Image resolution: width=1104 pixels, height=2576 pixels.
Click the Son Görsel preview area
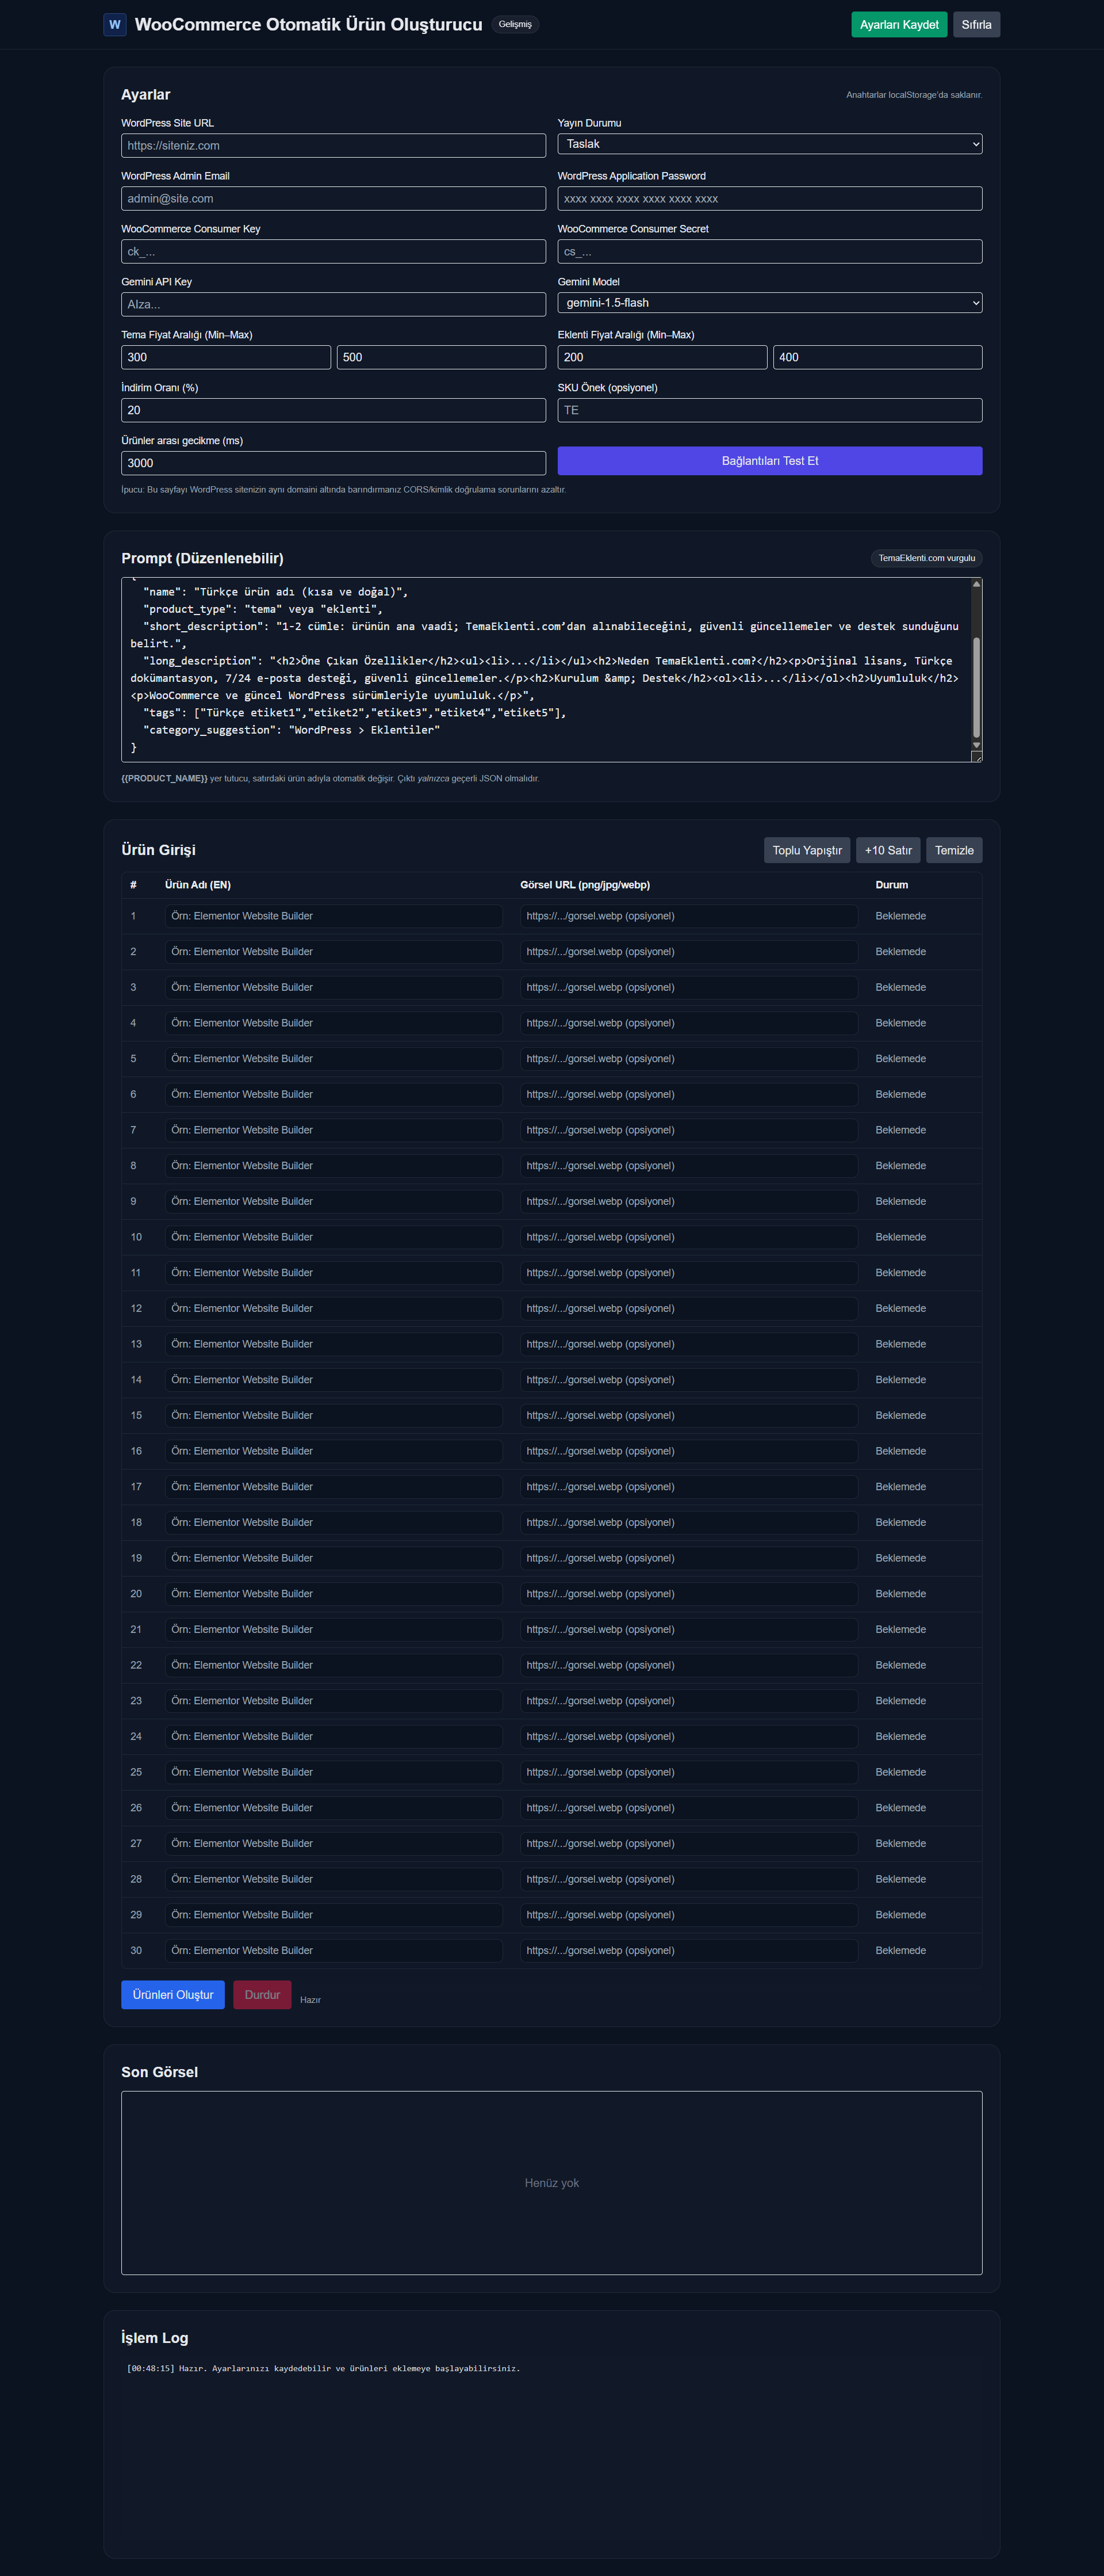tap(551, 2183)
